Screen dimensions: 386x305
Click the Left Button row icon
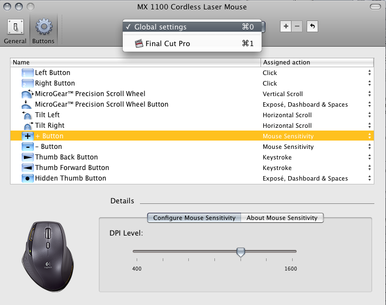click(27, 73)
